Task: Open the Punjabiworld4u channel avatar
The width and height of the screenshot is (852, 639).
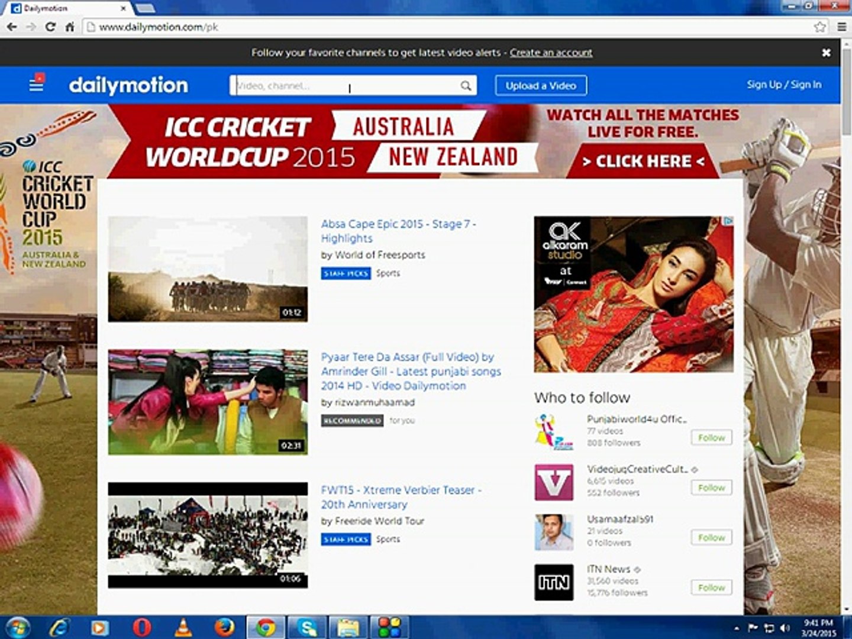Action: point(554,433)
